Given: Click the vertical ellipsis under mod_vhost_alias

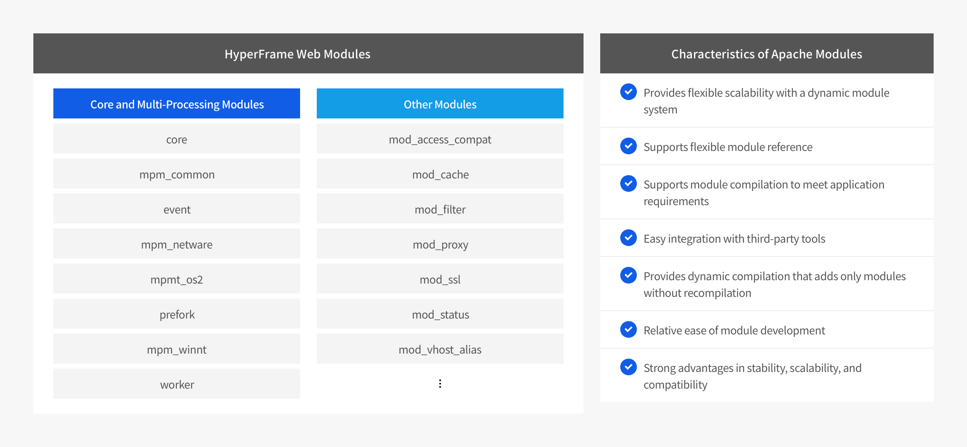Looking at the screenshot, I should [x=440, y=384].
